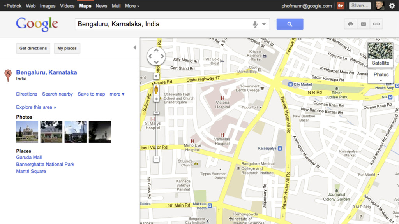Expand the more dropdown in results

(117, 94)
